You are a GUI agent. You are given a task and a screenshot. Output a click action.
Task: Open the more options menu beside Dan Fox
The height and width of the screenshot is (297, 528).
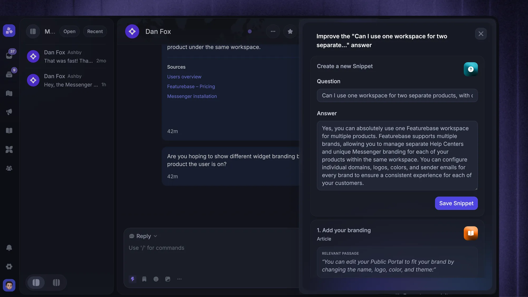point(273,31)
